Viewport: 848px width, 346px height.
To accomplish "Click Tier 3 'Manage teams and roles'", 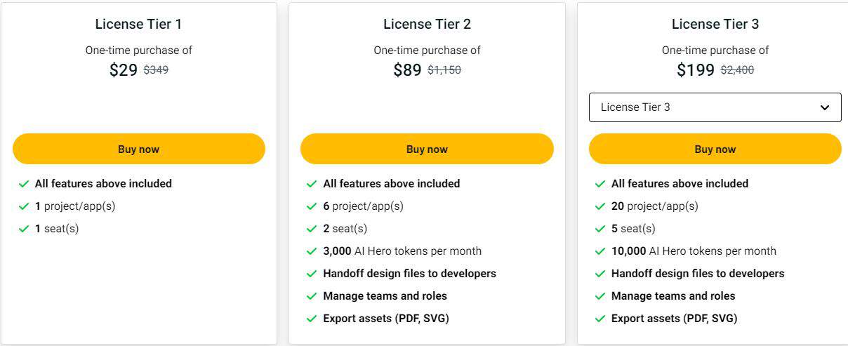I will click(673, 296).
